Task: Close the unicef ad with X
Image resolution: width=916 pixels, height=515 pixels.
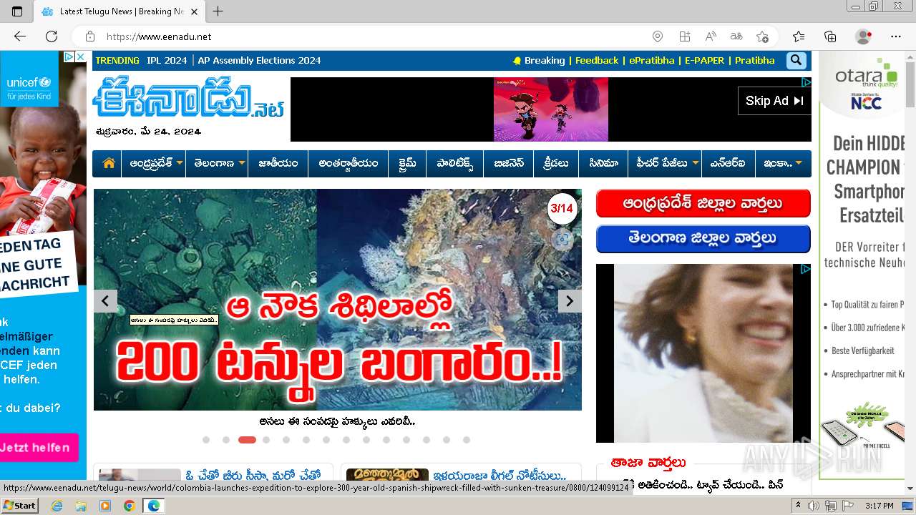Action: pos(81,57)
